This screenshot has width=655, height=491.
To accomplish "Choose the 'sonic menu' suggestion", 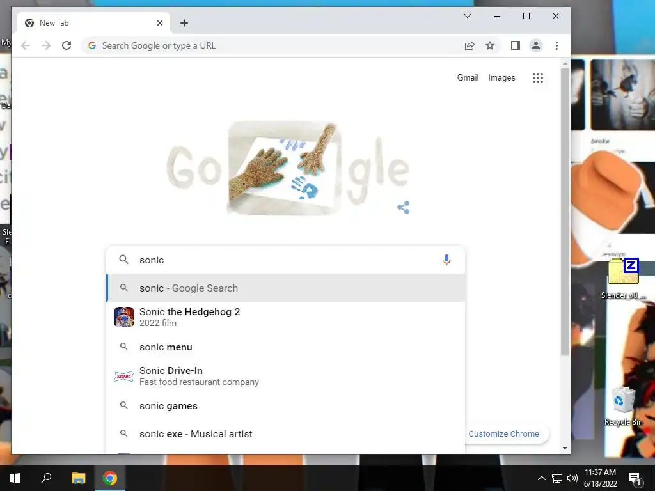I will point(286,347).
